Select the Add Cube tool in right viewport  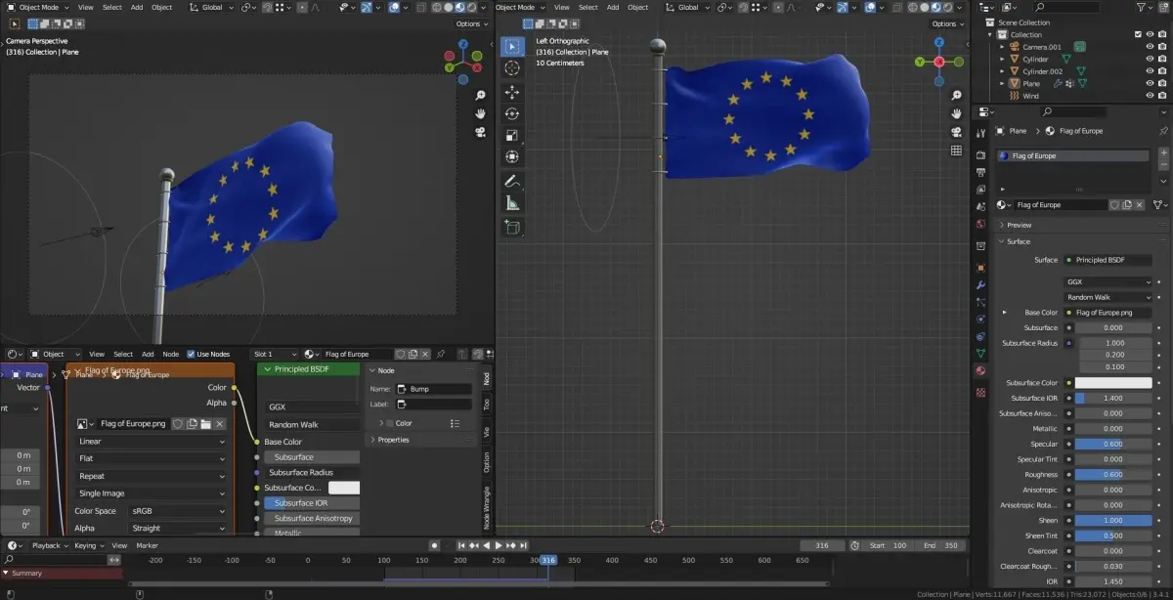(512, 227)
